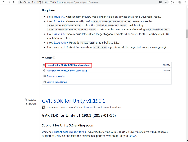Viewport: 188px width, 142px height.
Task: Click the Bug fixes heading
Action: (49, 10)
